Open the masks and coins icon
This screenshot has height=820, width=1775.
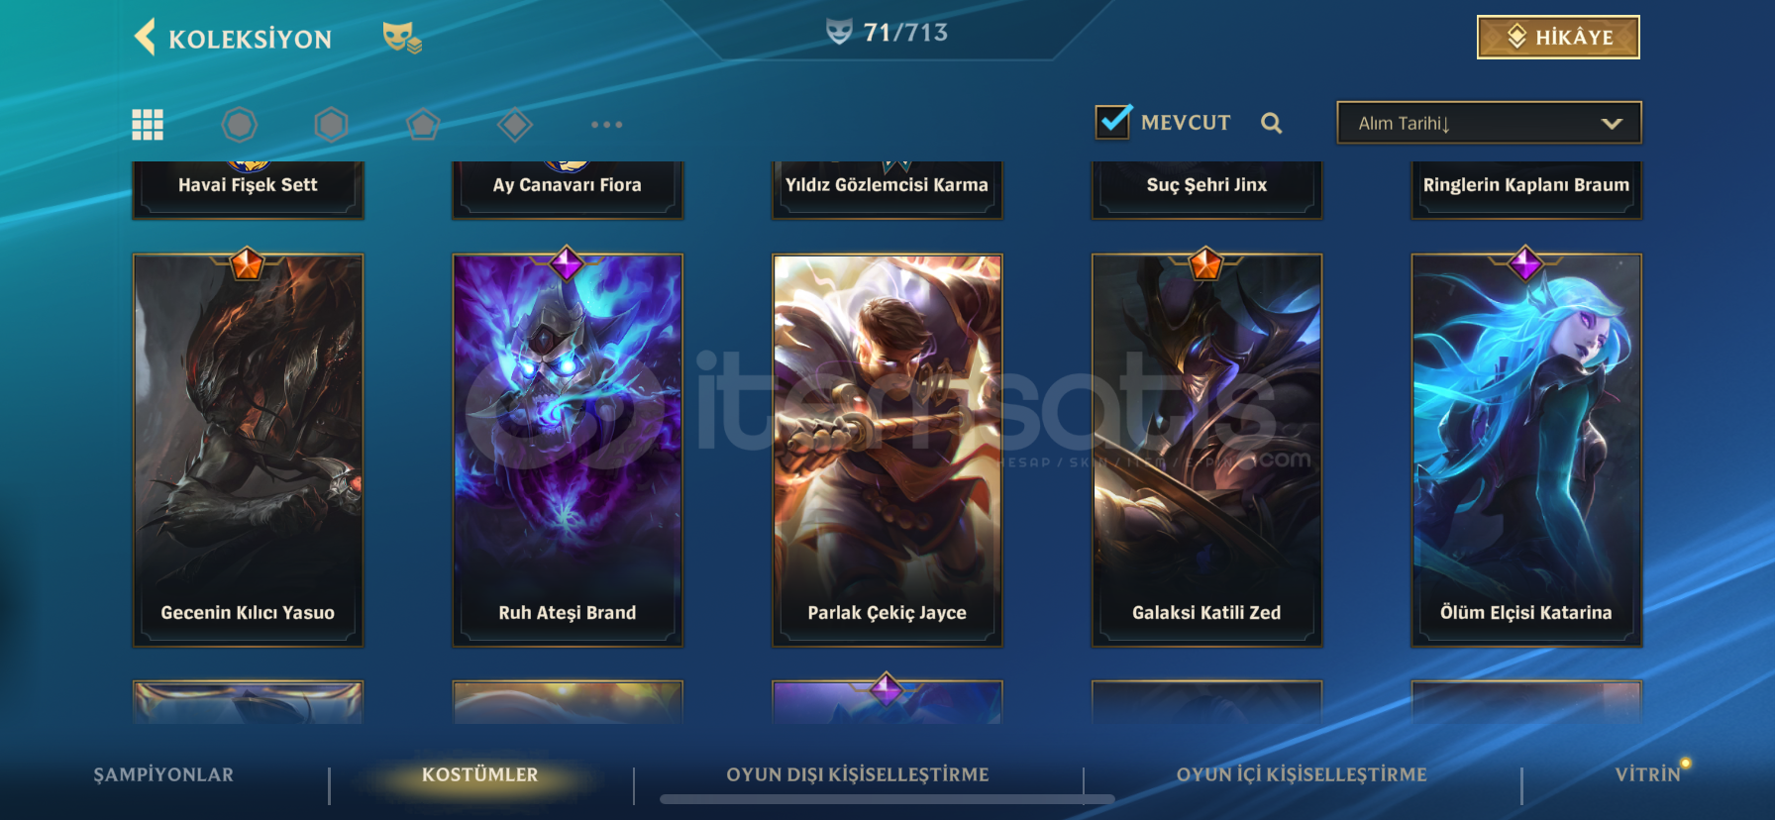click(402, 38)
